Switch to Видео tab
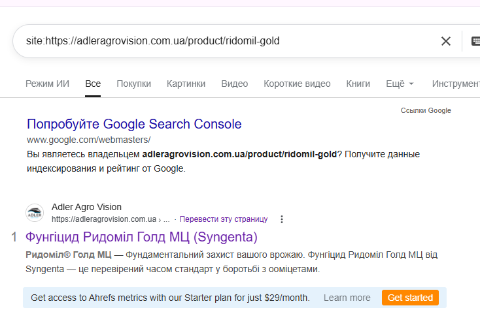480x325 pixels. (235, 84)
